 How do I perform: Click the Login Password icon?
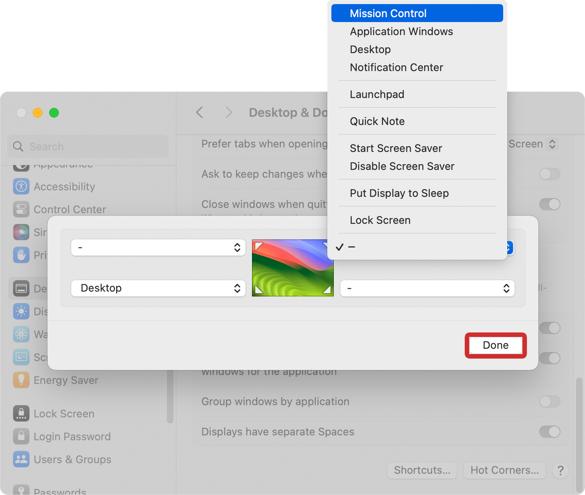coord(21,437)
